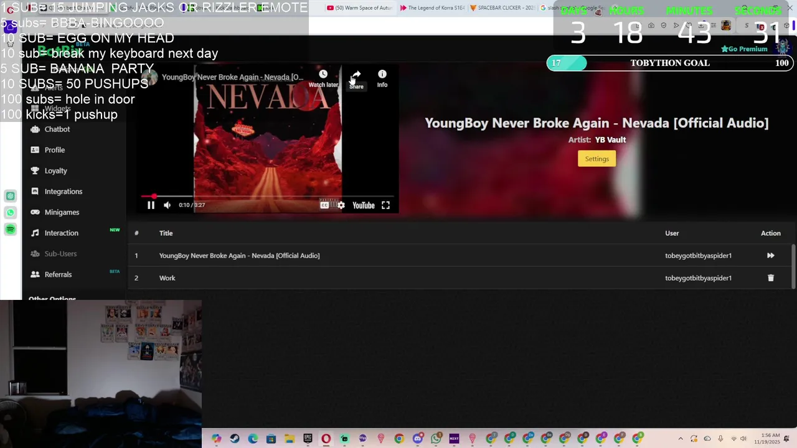Open Sub-Users in the sidebar
This screenshot has height=448, width=797.
click(x=60, y=254)
